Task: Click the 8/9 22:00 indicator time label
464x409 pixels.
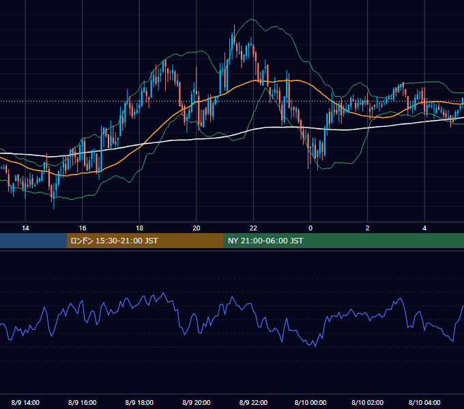Action: pos(253,402)
